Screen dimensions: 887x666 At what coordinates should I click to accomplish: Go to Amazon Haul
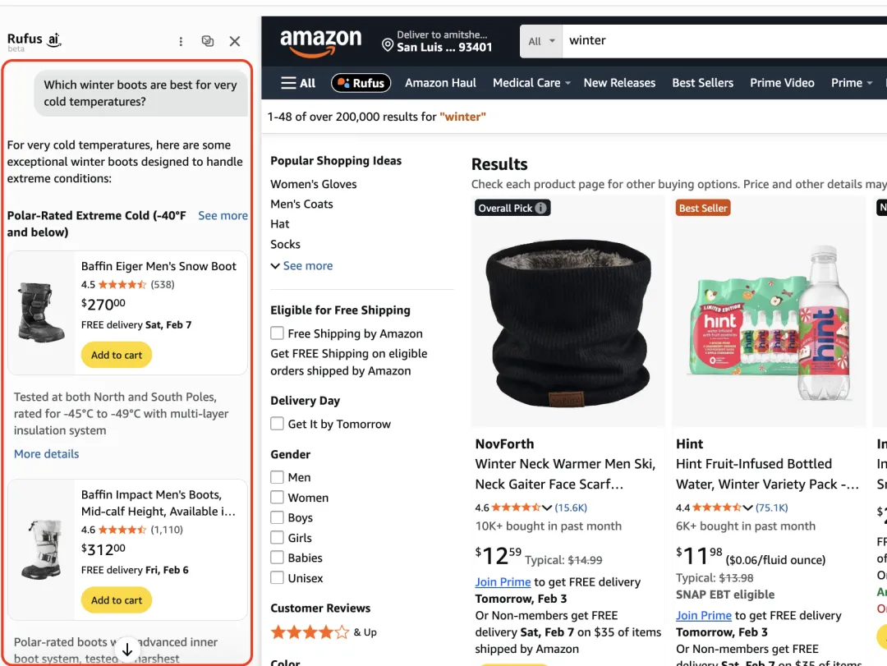[440, 83]
